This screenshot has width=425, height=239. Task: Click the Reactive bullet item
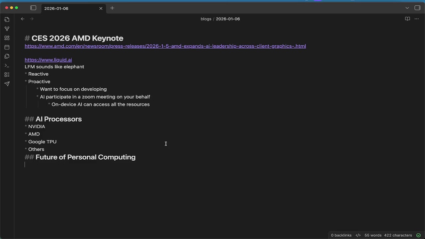pos(38,74)
